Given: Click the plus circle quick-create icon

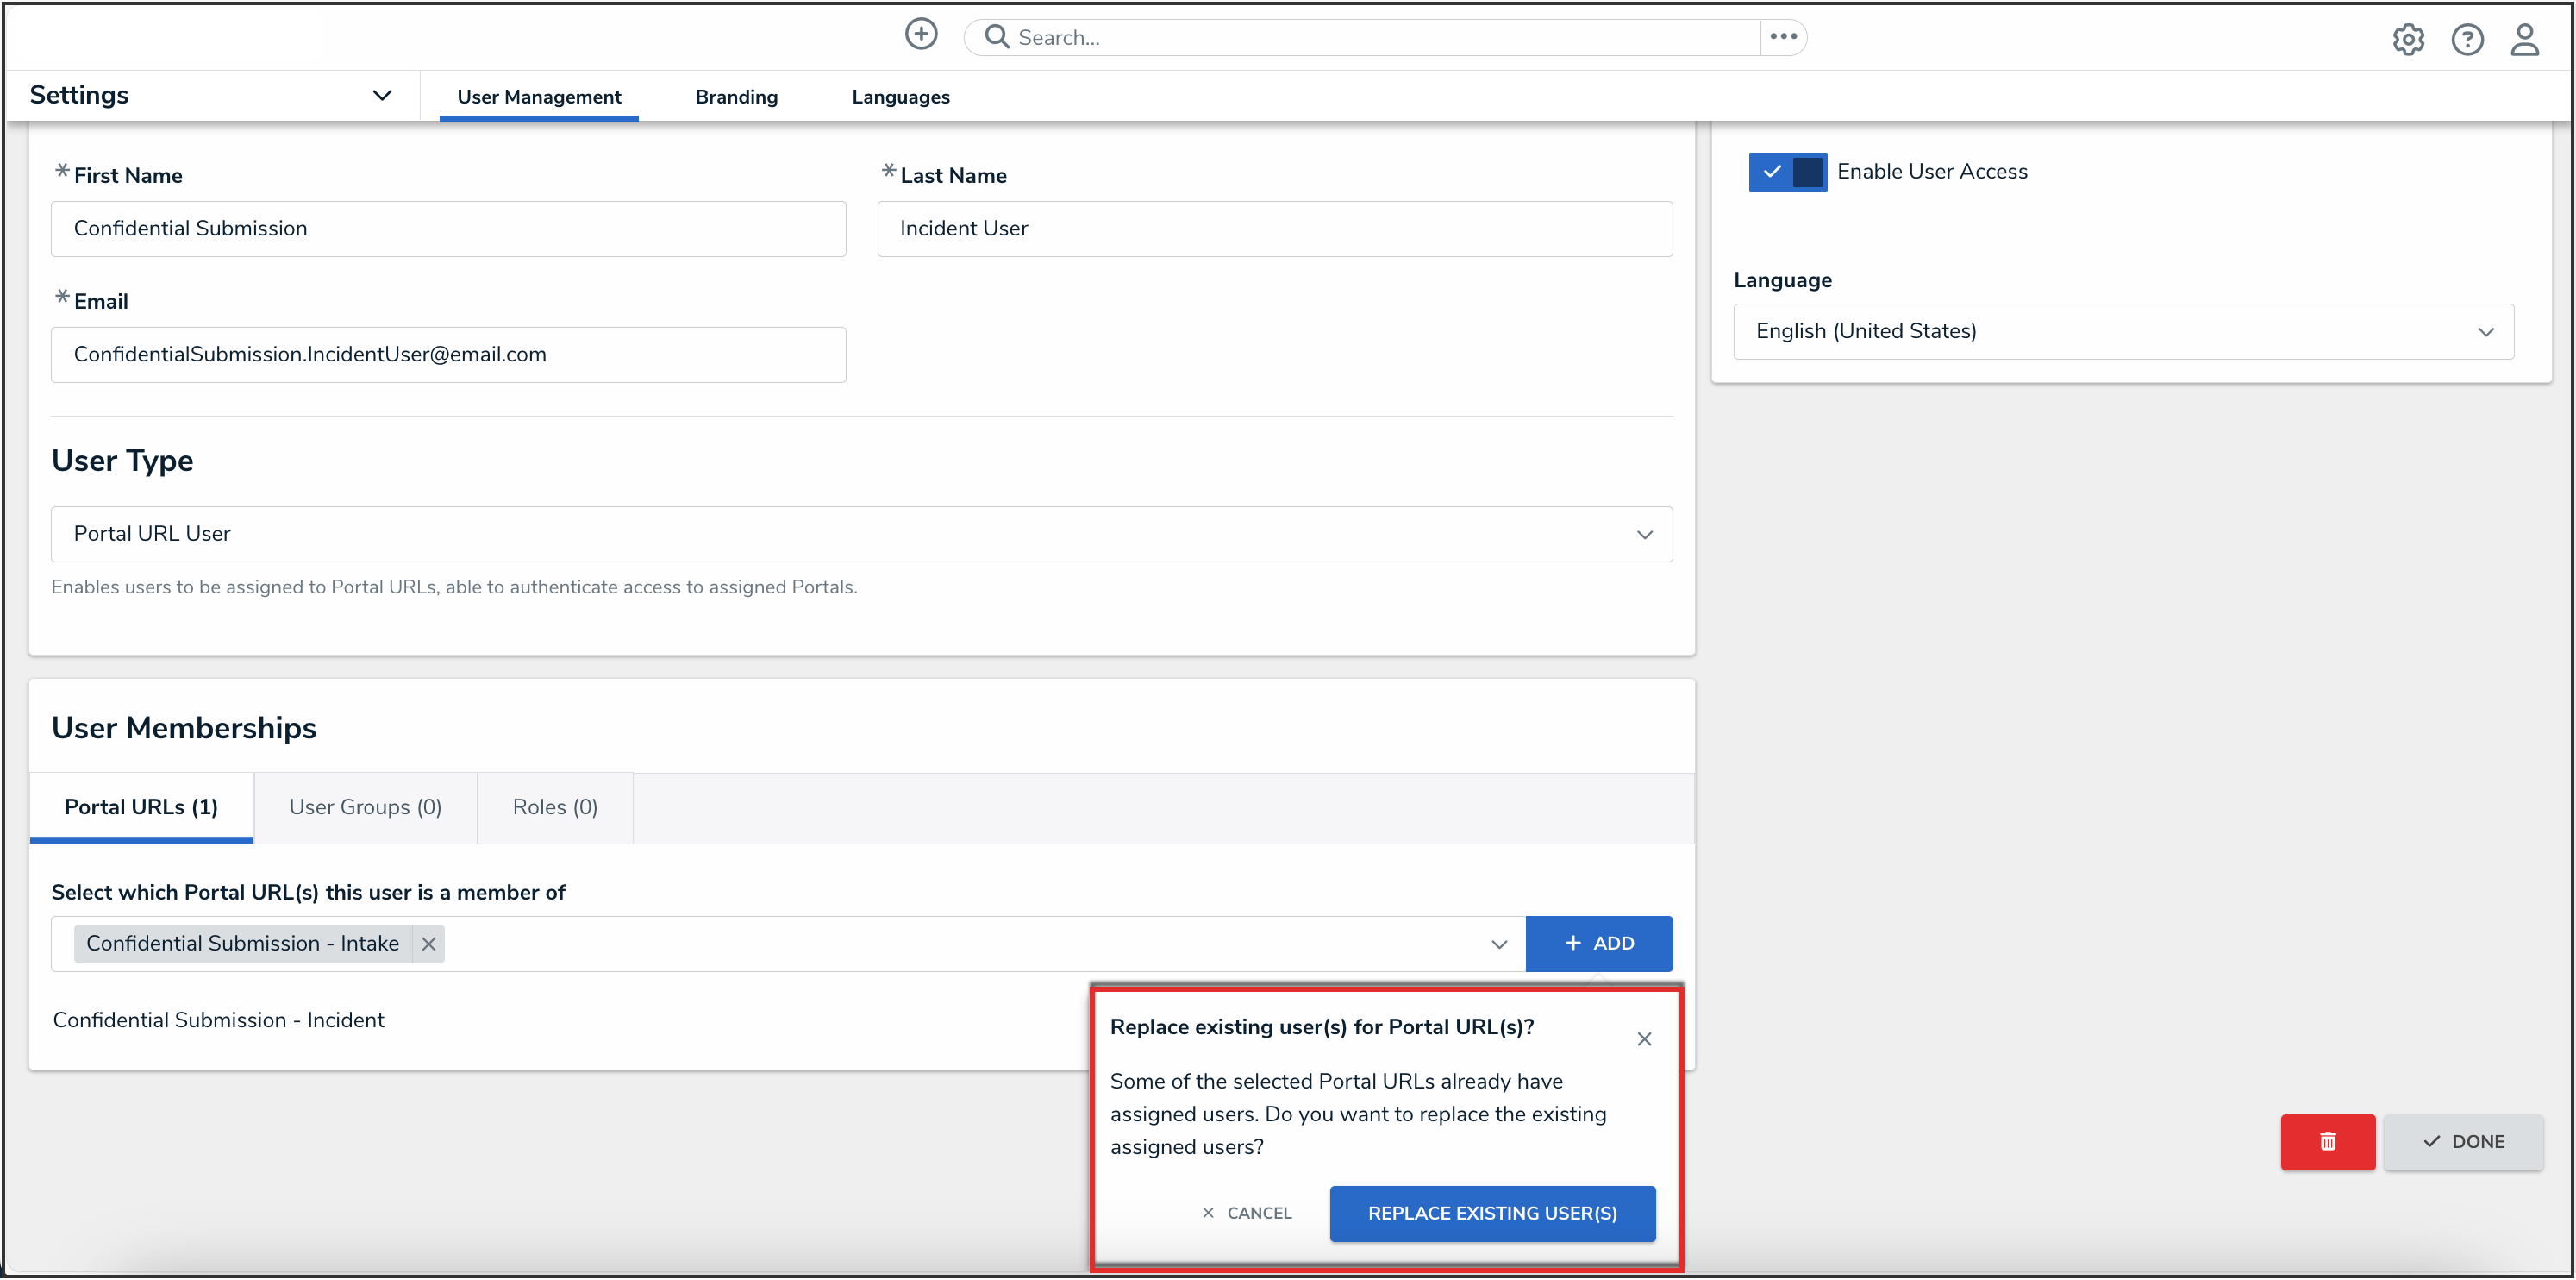Looking at the screenshot, I should click(x=920, y=35).
